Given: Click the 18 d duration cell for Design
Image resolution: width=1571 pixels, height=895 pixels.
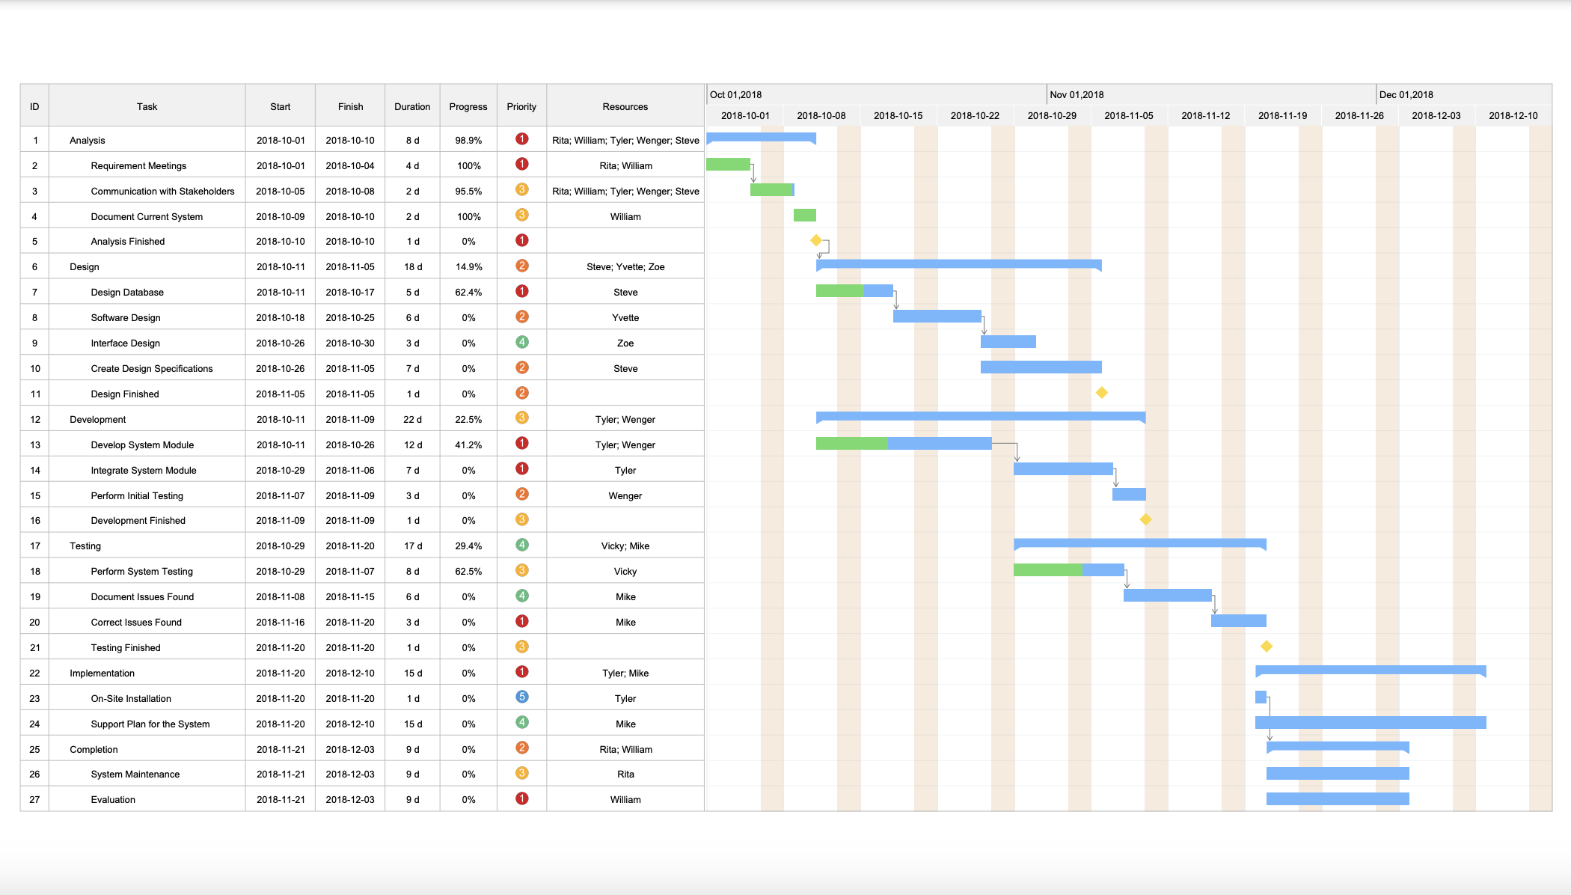Looking at the screenshot, I should click(412, 266).
